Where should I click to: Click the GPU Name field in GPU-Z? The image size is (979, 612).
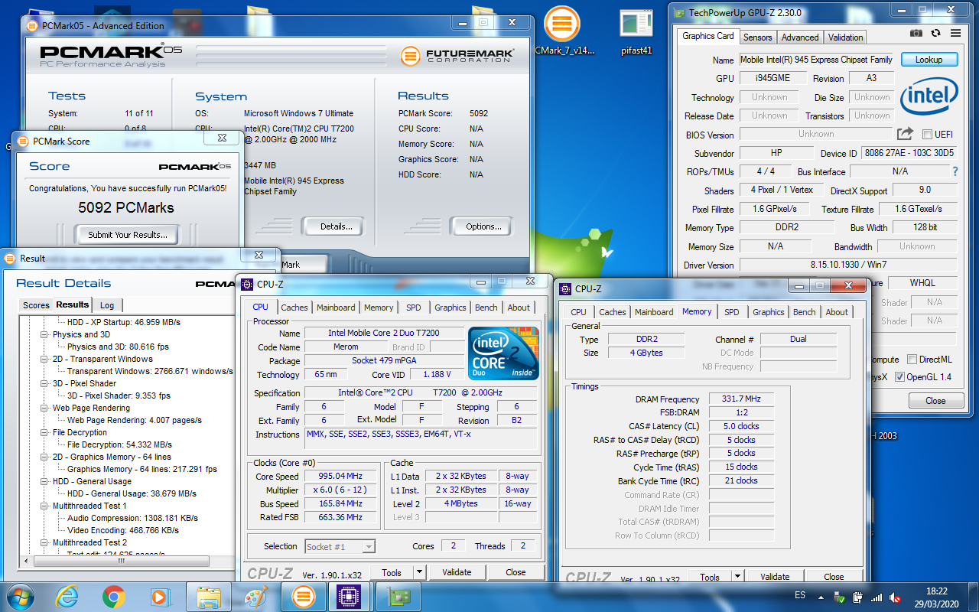tap(817, 59)
